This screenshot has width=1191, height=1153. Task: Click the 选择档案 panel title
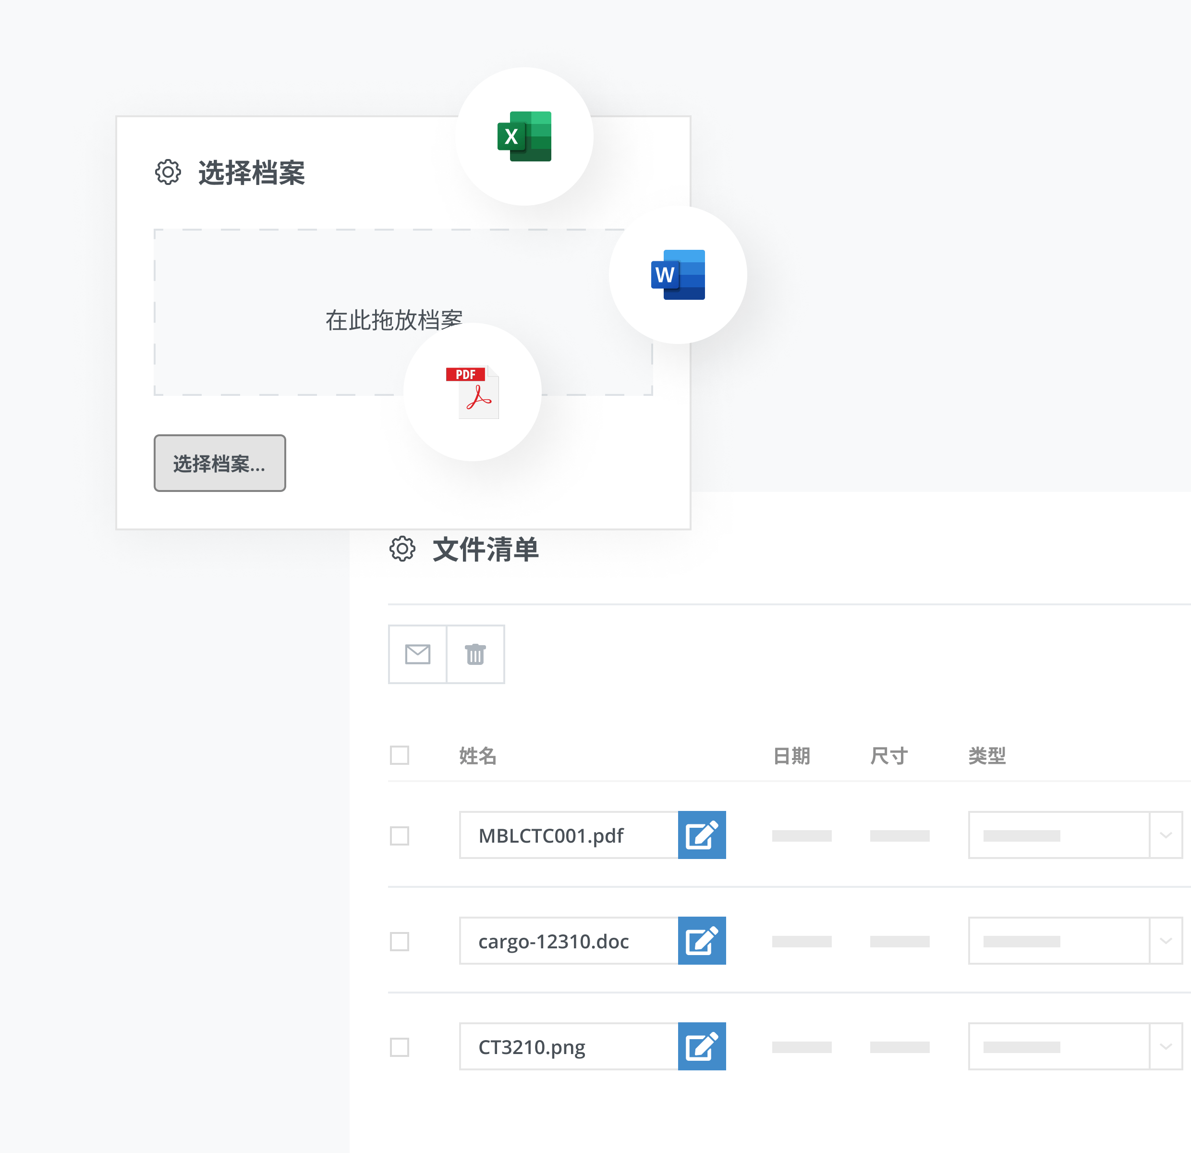[252, 172]
